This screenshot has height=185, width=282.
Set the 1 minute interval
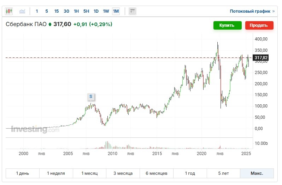(37, 11)
